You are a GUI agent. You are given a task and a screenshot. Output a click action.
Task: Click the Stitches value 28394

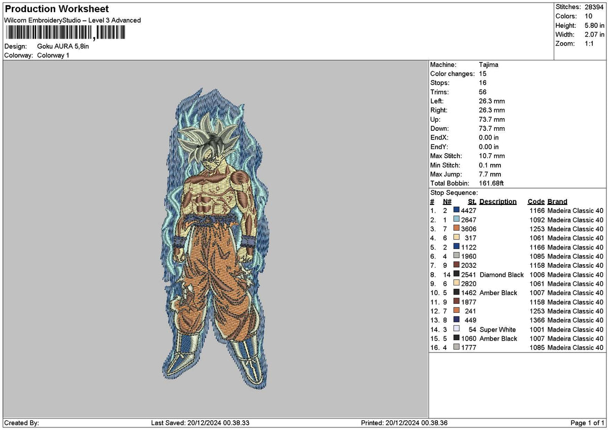click(x=595, y=7)
